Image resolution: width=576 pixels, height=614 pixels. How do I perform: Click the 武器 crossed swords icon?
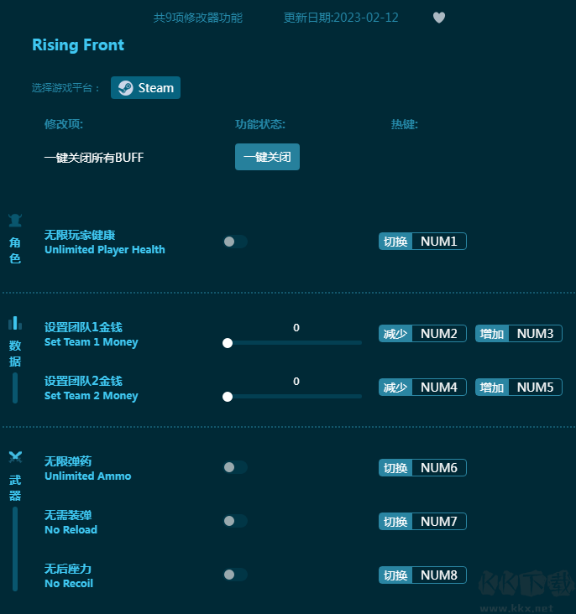[15, 457]
